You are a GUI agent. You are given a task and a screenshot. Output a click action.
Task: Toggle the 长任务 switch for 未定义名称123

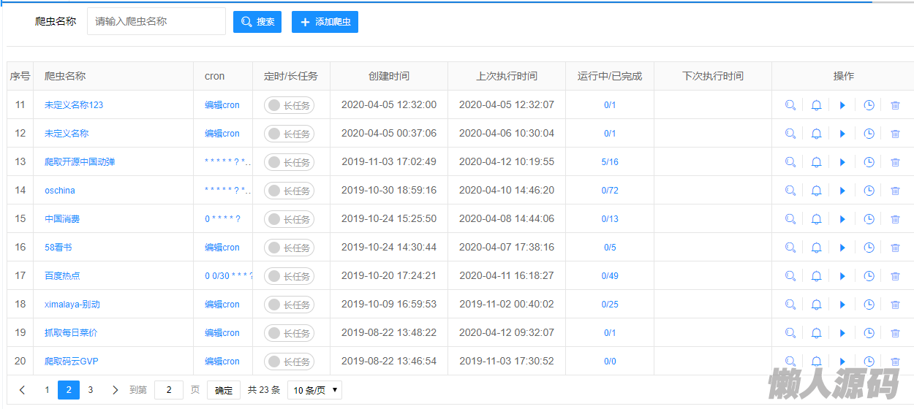(x=289, y=105)
